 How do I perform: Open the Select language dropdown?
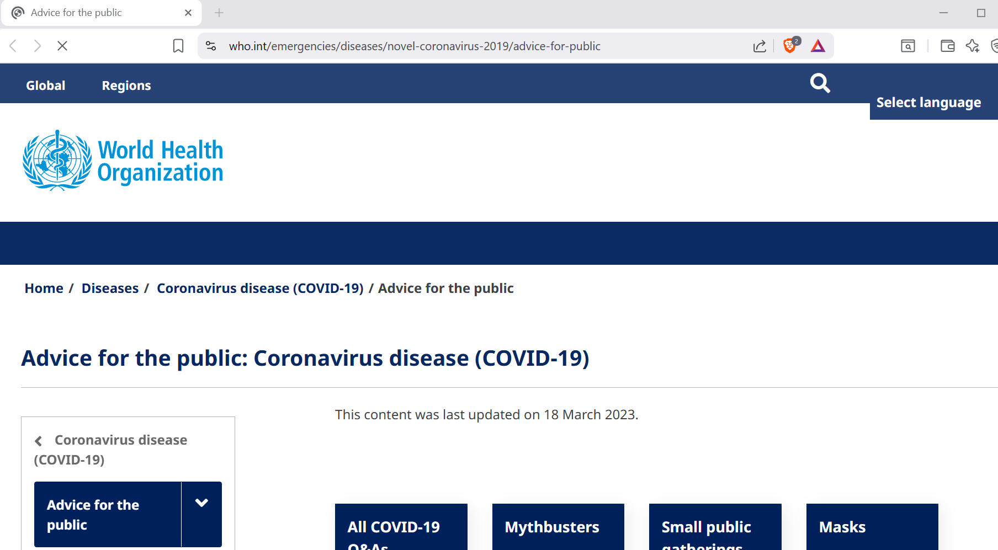[x=929, y=103]
